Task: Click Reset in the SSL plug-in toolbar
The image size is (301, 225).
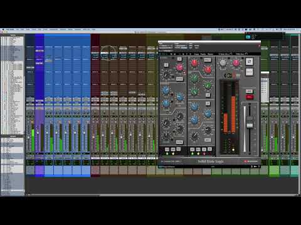Action: [x=210, y=54]
